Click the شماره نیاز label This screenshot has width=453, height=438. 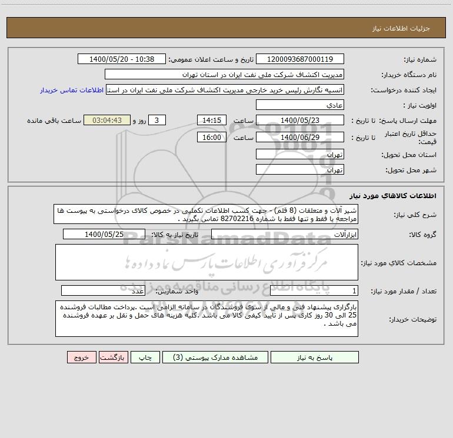(x=420, y=60)
